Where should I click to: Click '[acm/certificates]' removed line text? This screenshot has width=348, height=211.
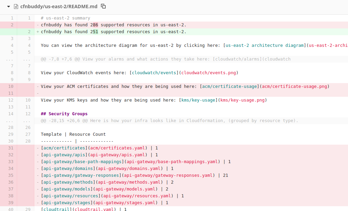(64, 148)
